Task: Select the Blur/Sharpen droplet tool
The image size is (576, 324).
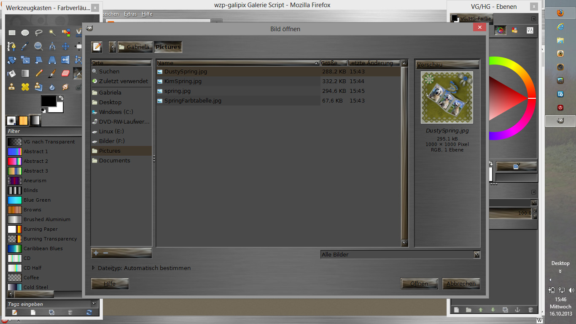Action: (52, 87)
